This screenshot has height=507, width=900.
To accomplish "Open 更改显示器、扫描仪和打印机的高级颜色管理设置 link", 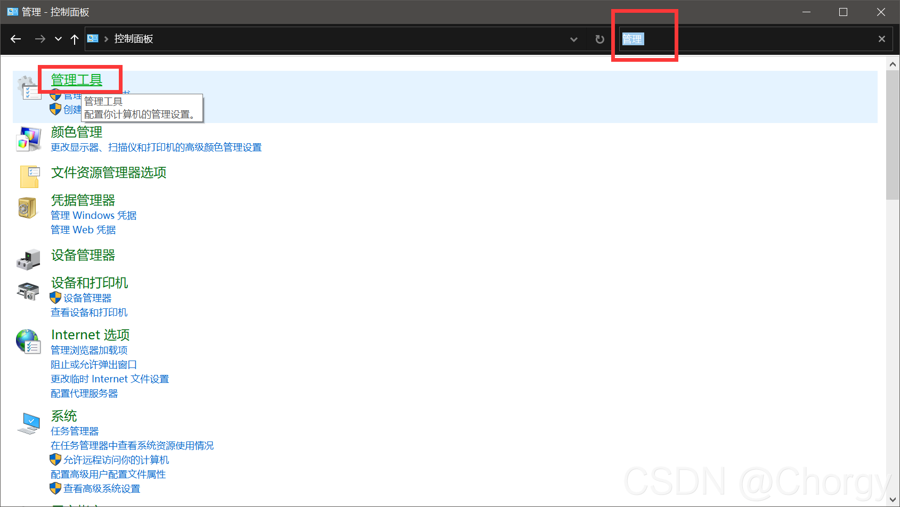I will [x=156, y=148].
